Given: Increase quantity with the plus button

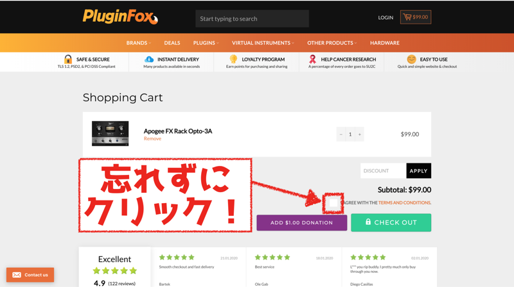Looking at the screenshot, I should click(x=360, y=135).
